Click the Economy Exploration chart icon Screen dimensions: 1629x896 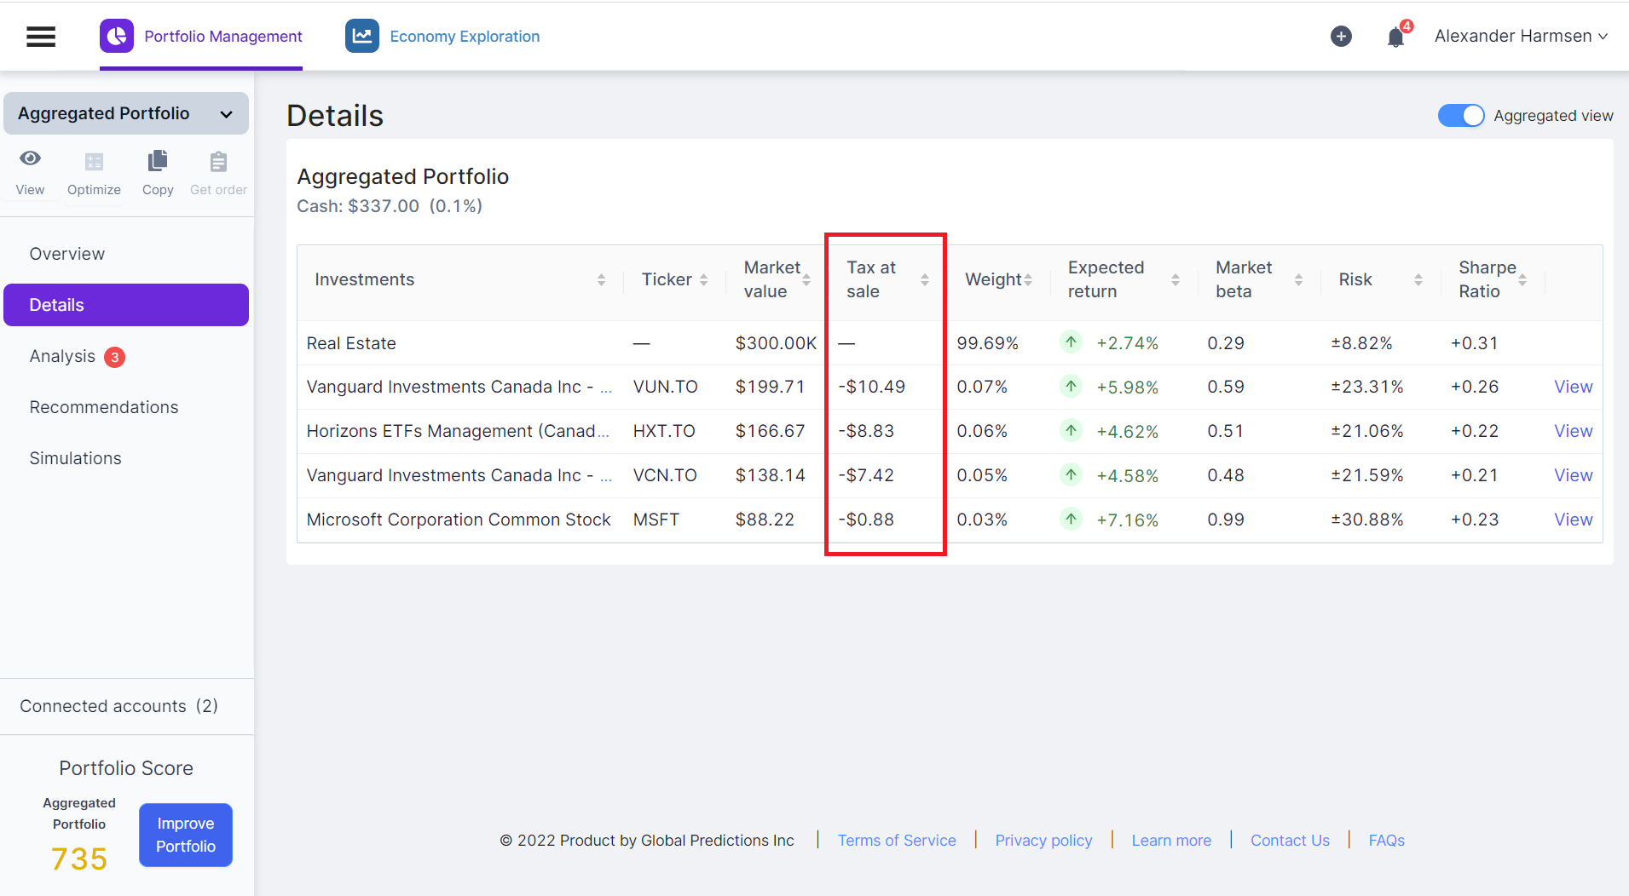tap(362, 37)
